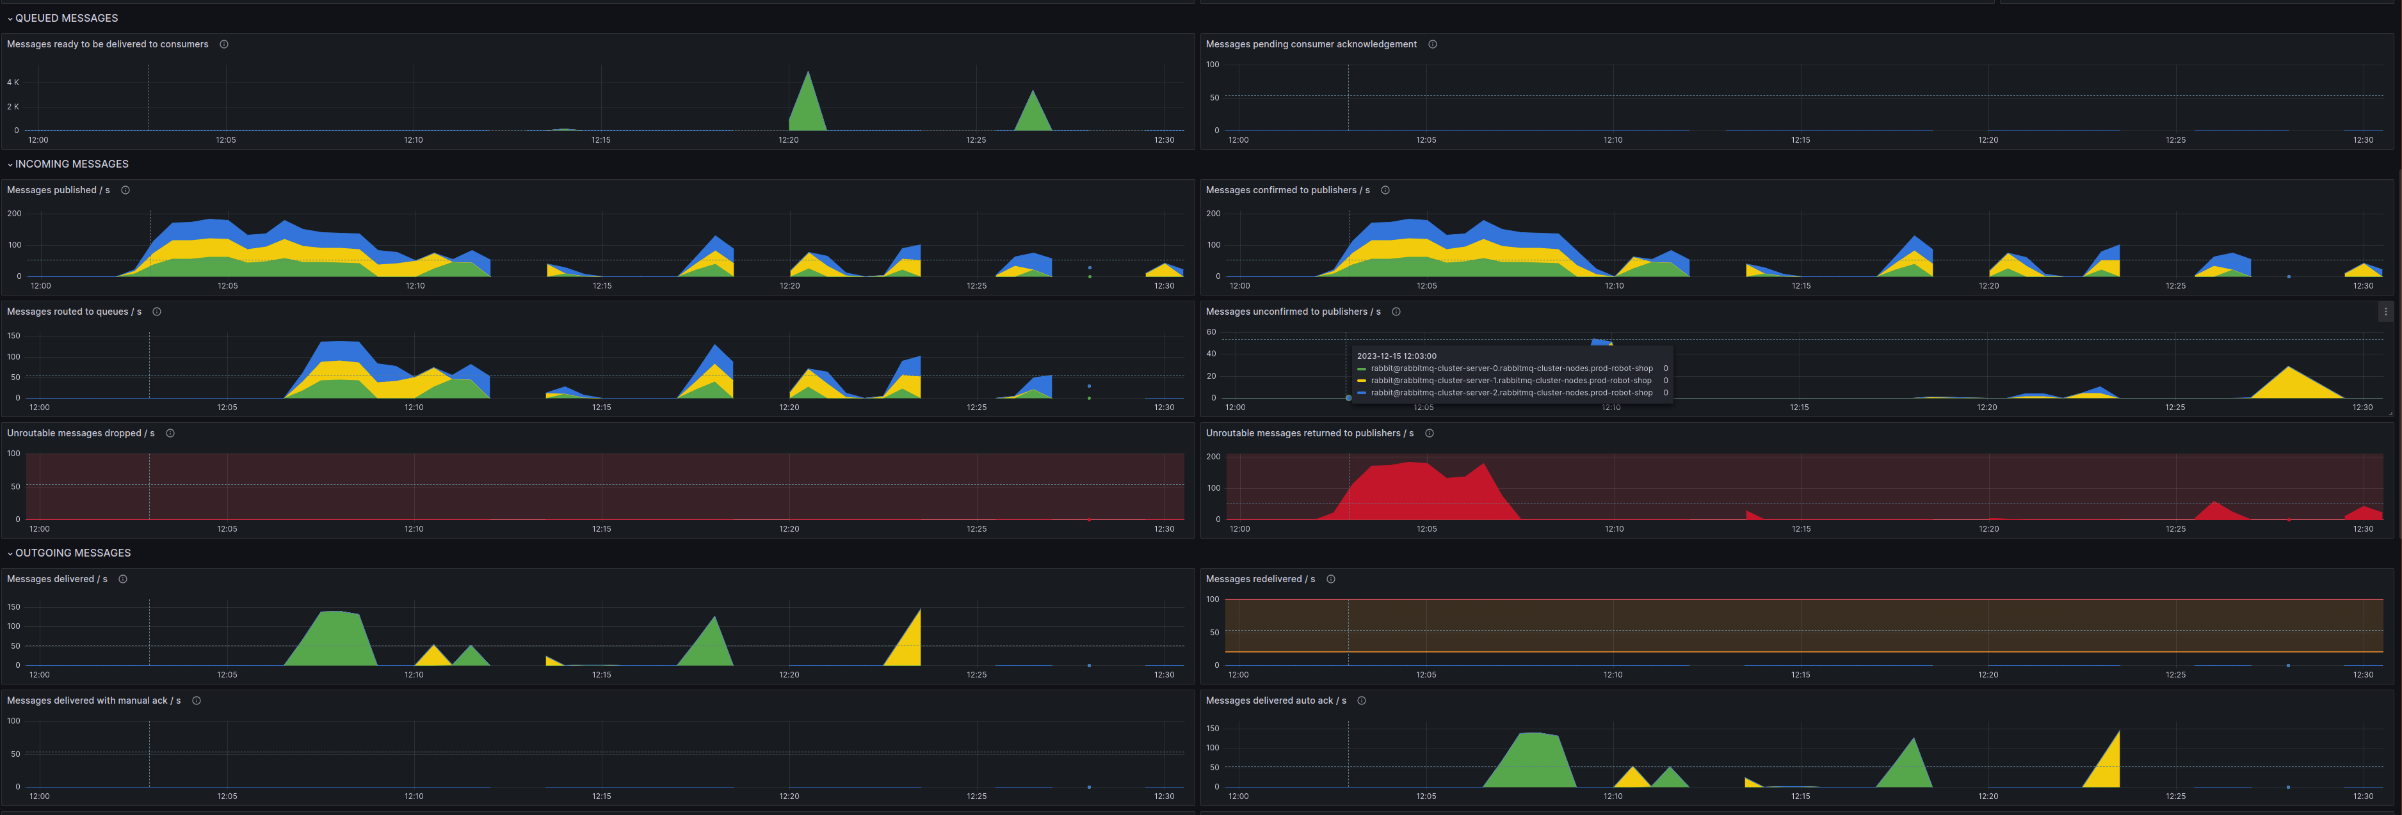Viewport: 2402px width, 815px height.
Task: Show info for Messages redelivered / s
Action: [x=1330, y=580]
